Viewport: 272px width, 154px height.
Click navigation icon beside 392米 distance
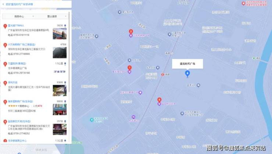point(65,26)
